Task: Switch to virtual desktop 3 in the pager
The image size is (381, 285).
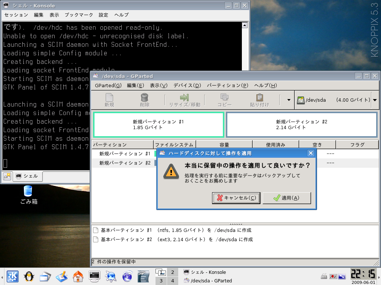Action: tap(161, 281)
